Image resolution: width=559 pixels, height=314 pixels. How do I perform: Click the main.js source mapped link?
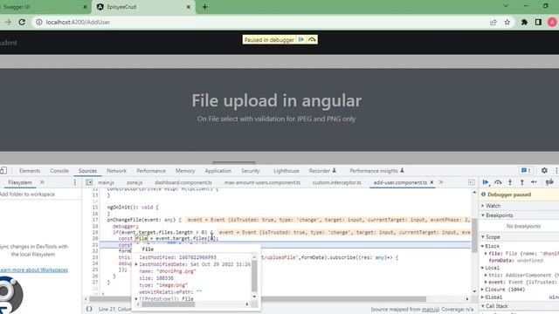coord(431,309)
